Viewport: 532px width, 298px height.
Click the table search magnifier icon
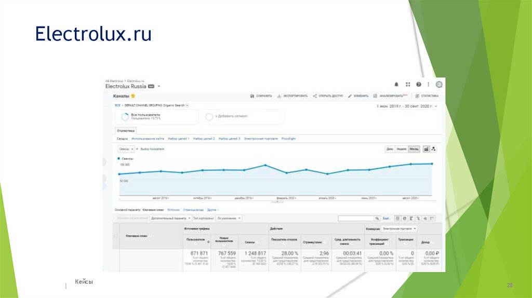coord(377,219)
